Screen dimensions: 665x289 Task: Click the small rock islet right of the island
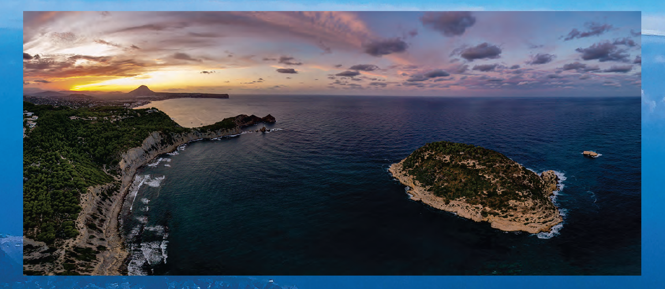click(x=590, y=154)
